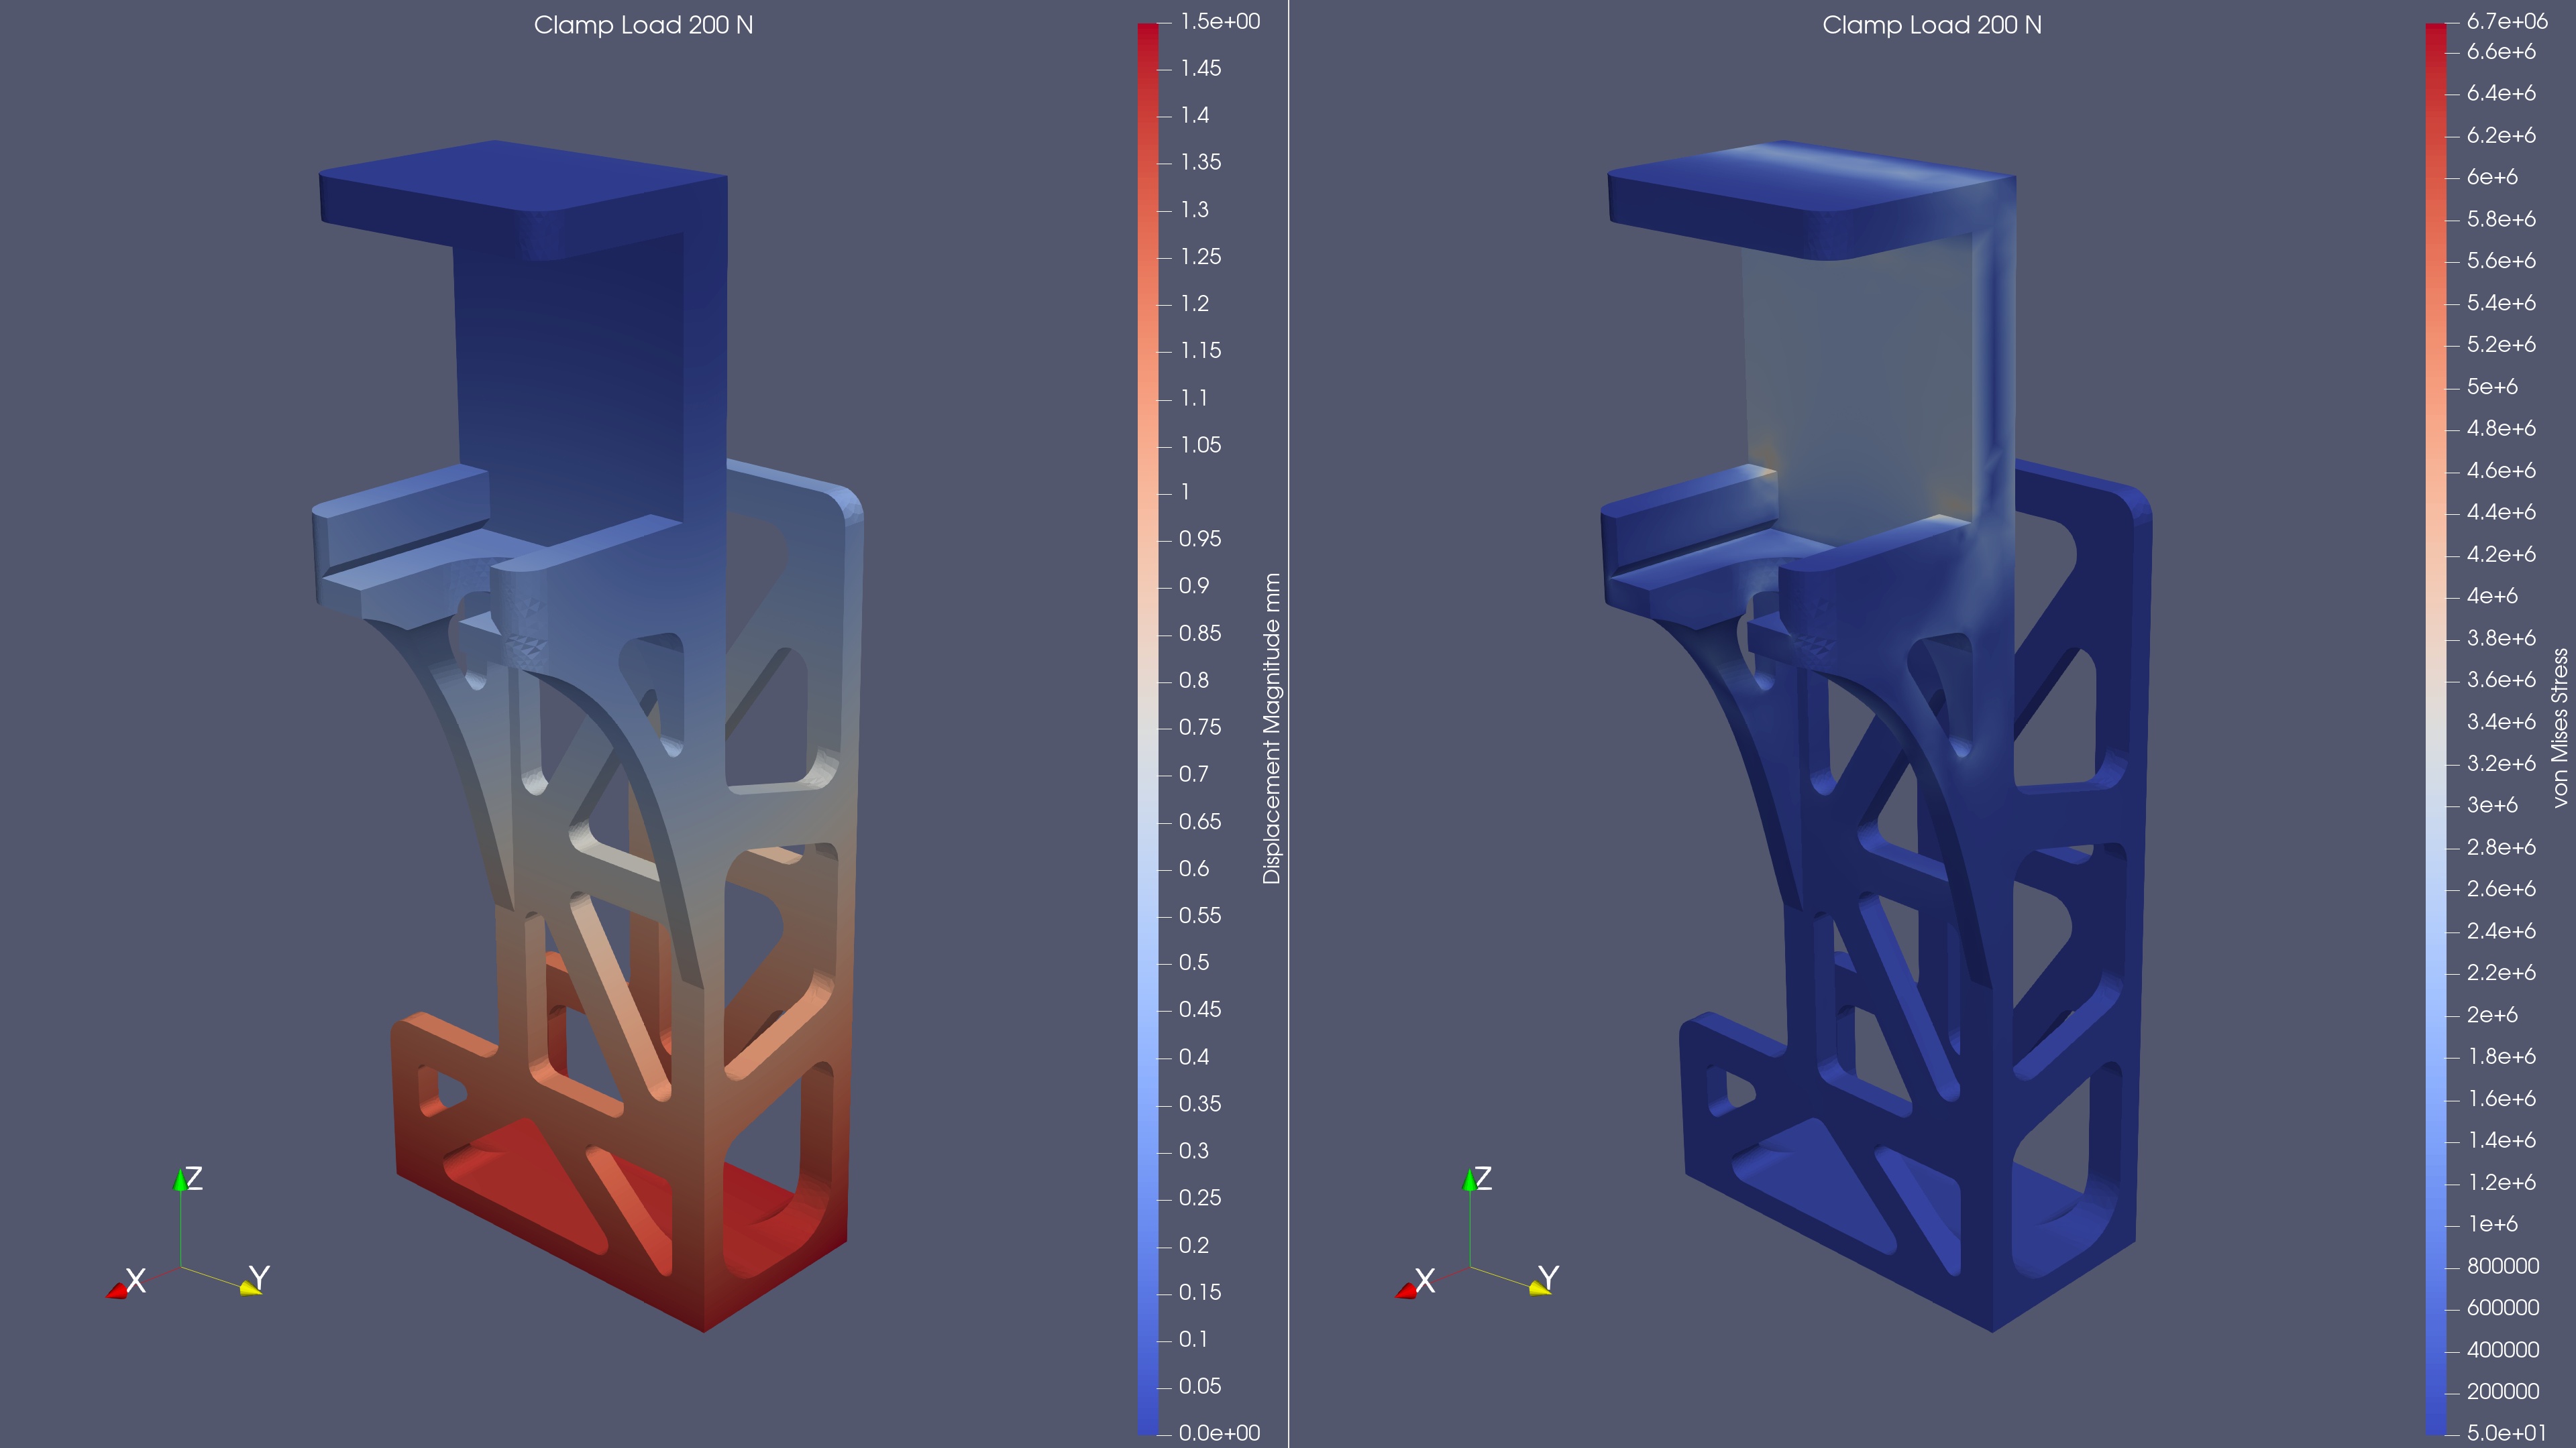Click the 0.75 tick on displacement legend

coord(1200,727)
